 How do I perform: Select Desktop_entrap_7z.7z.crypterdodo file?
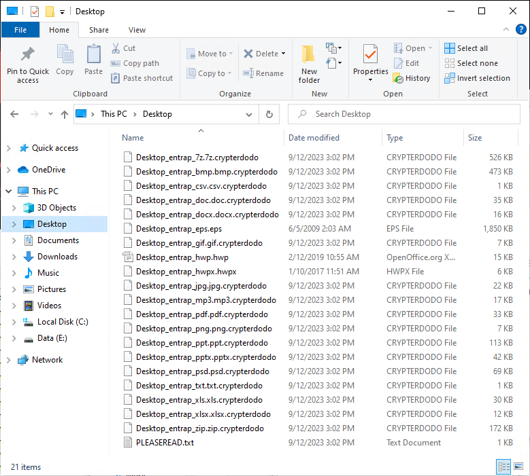(197, 158)
